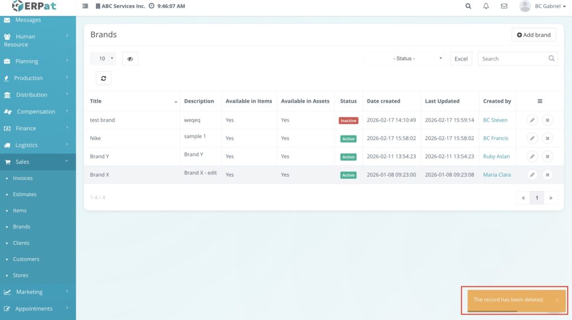
Task: Dismiss the record deleted notification
Action: [x=557, y=300]
